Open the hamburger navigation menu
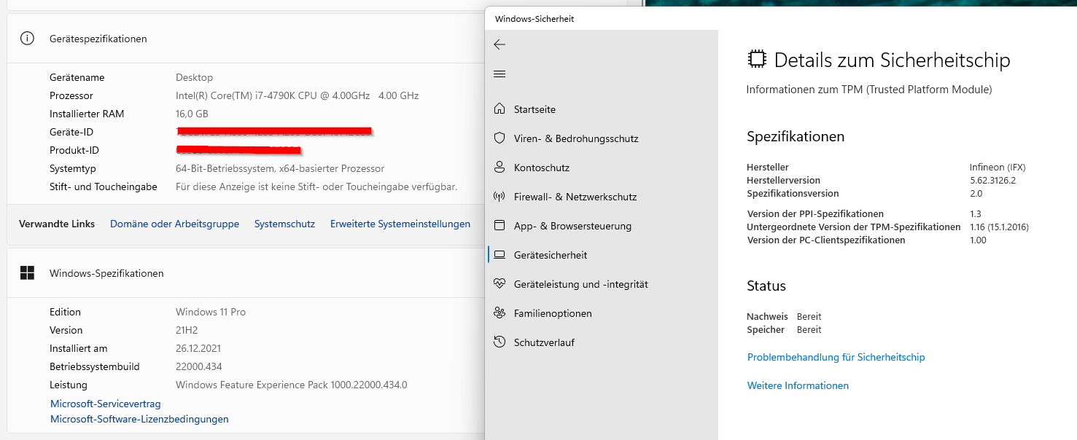1077x440 pixels. 499,74
